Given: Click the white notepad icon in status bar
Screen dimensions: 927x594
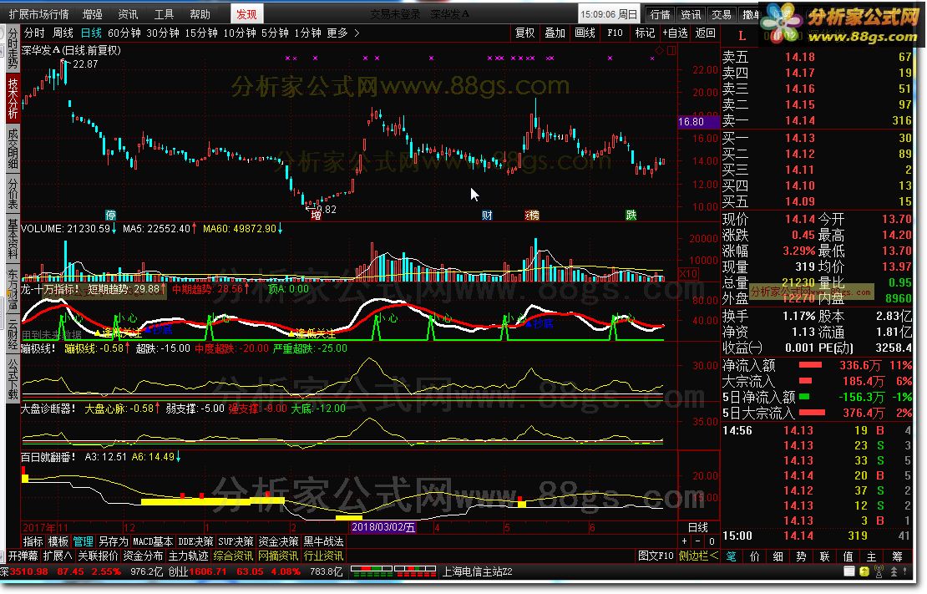Looking at the screenshot, I should [x=849, y=571].
